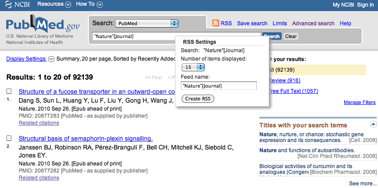378x188 pixels.
Task: Open the Search database PubMed dropdown
Action: [x=147, y=23]
